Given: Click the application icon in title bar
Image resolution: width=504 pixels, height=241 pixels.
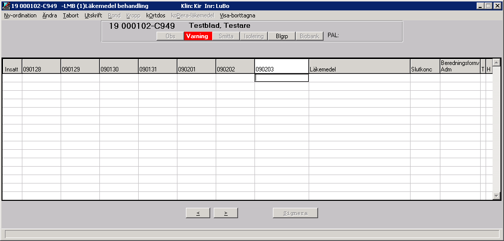Looking at the screenshot, I should tap(6, 6).
